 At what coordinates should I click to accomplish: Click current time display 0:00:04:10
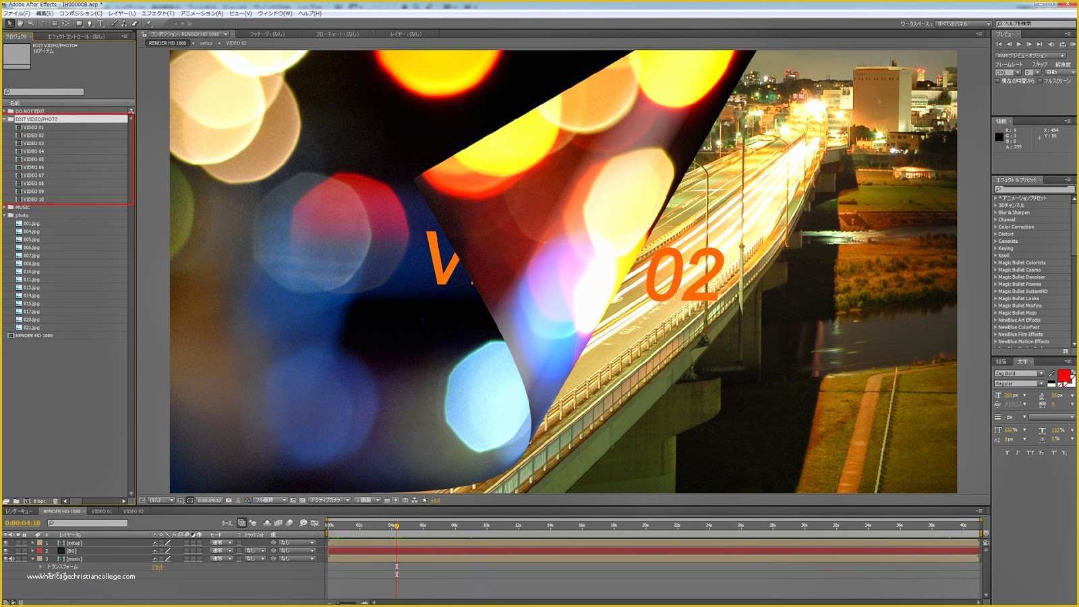coord(23,523)
